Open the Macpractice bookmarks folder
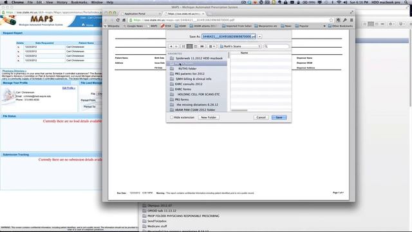Viewport: 412px width, 232px height. pos(266,26)
